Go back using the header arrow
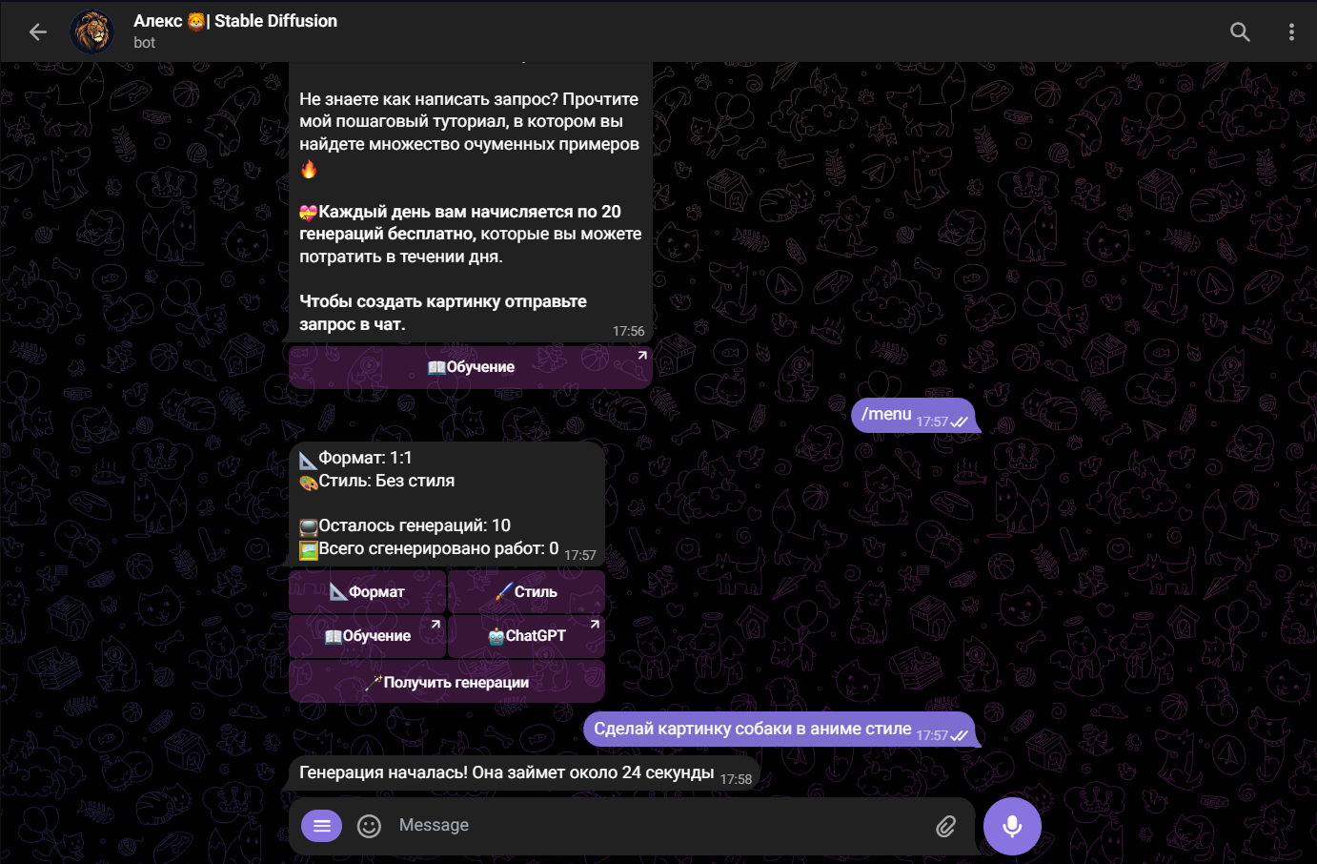Screen dimensions: 1317x864 point(38,32)
